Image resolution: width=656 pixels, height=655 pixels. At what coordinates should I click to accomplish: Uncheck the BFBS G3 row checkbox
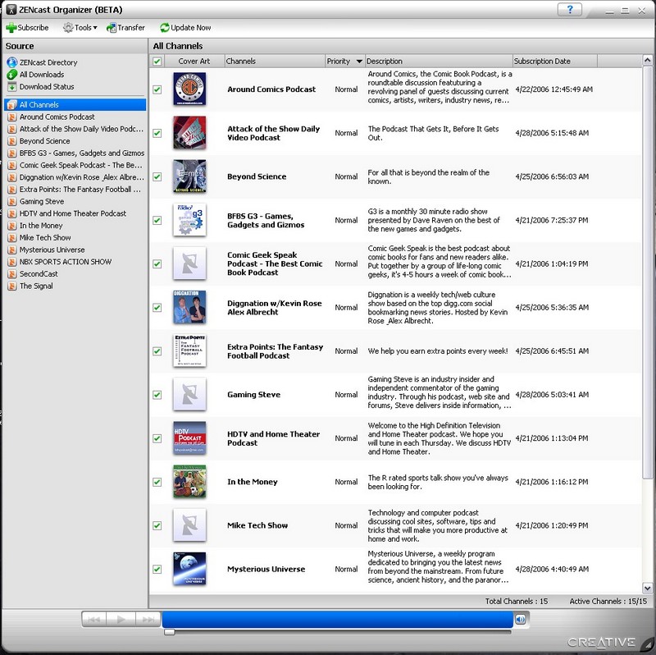(x=157, y=220)
